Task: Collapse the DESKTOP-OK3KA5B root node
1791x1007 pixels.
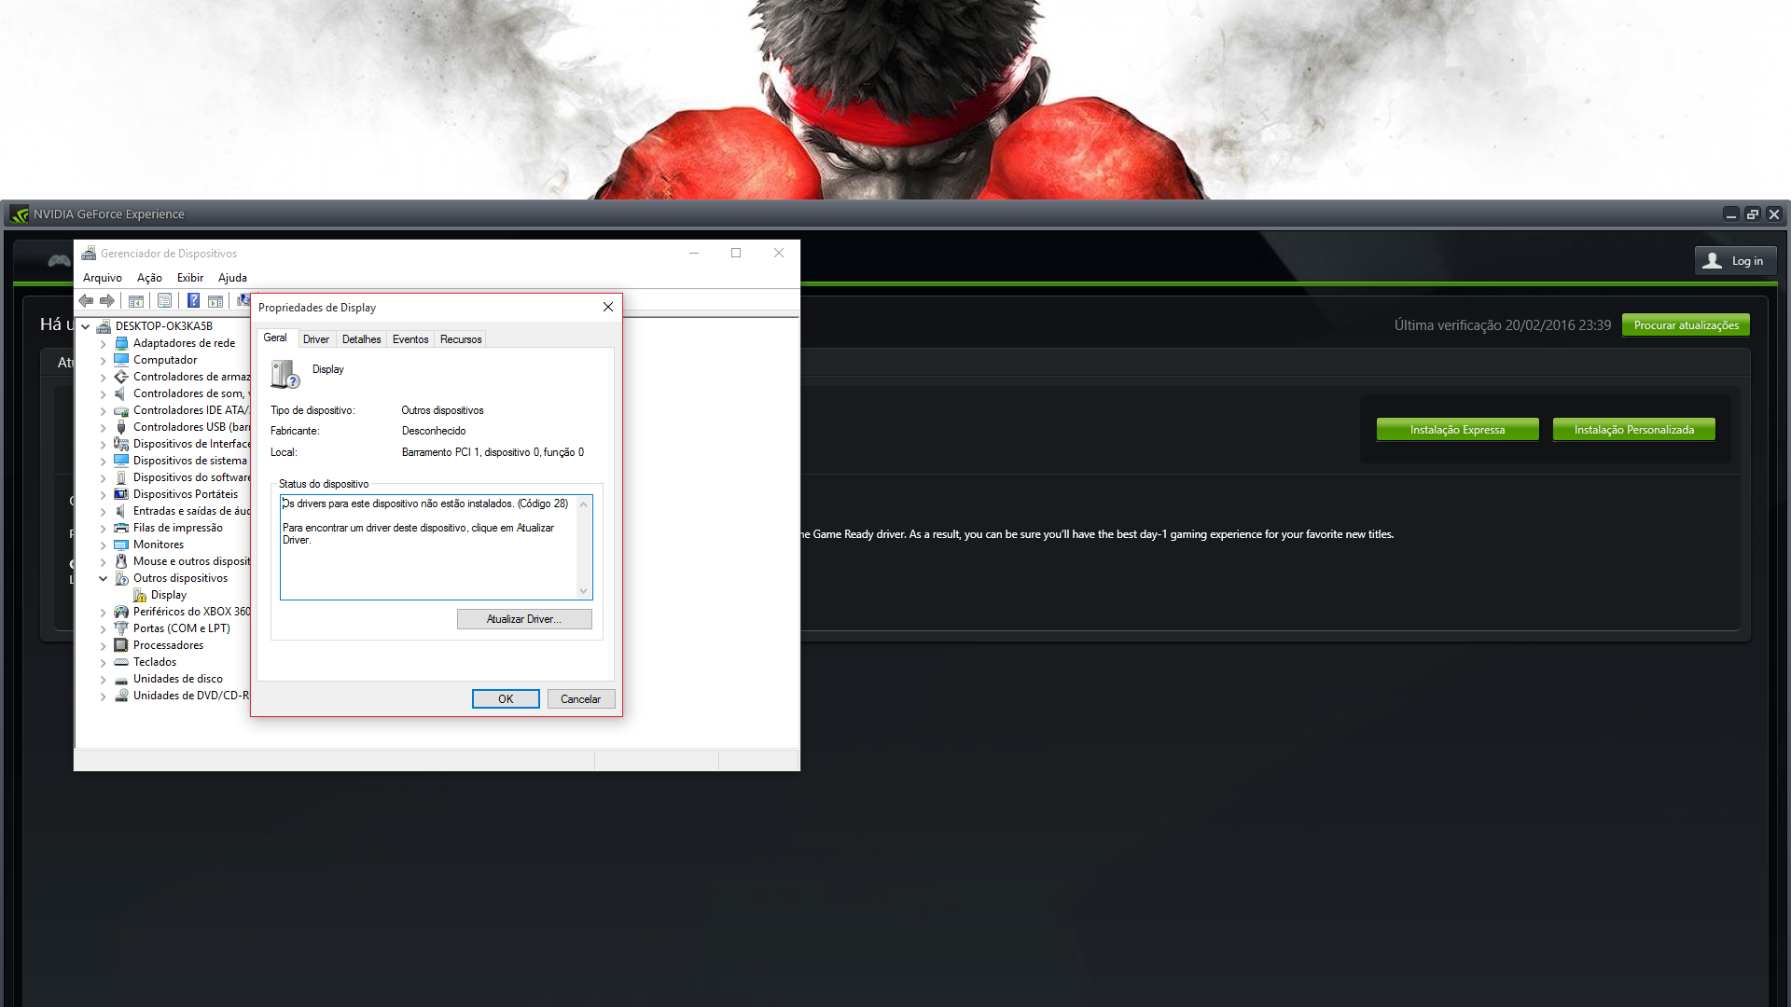Action: click(86, 326)
